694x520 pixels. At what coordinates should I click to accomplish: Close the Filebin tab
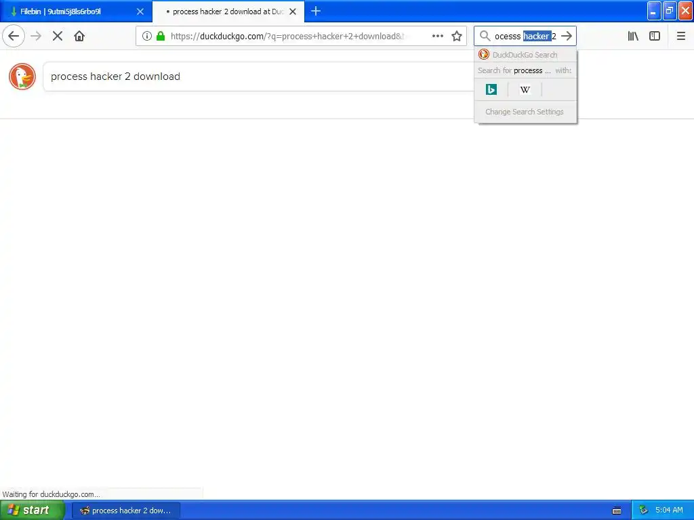140,12
